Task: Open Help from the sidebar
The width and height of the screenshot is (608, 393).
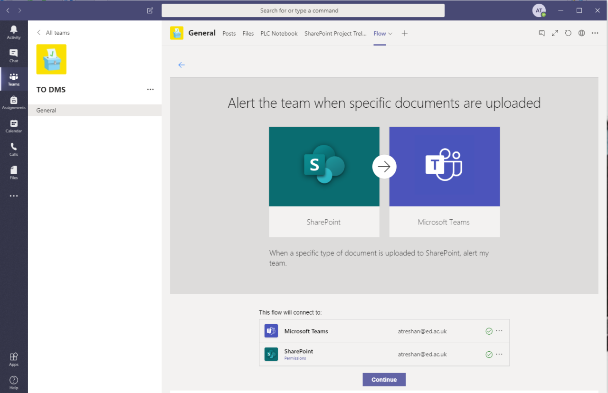Action: (14, 381)
